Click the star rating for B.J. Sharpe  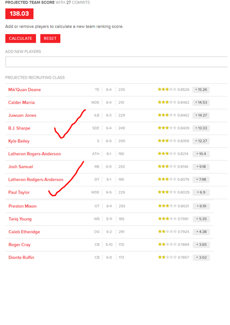click(x=167, y=128)
